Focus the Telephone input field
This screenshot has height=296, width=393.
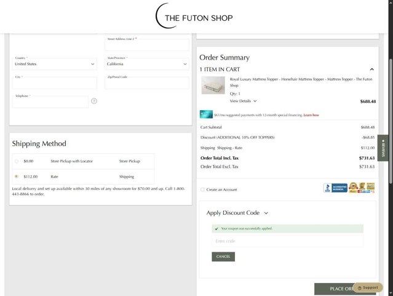click(50, 102)
